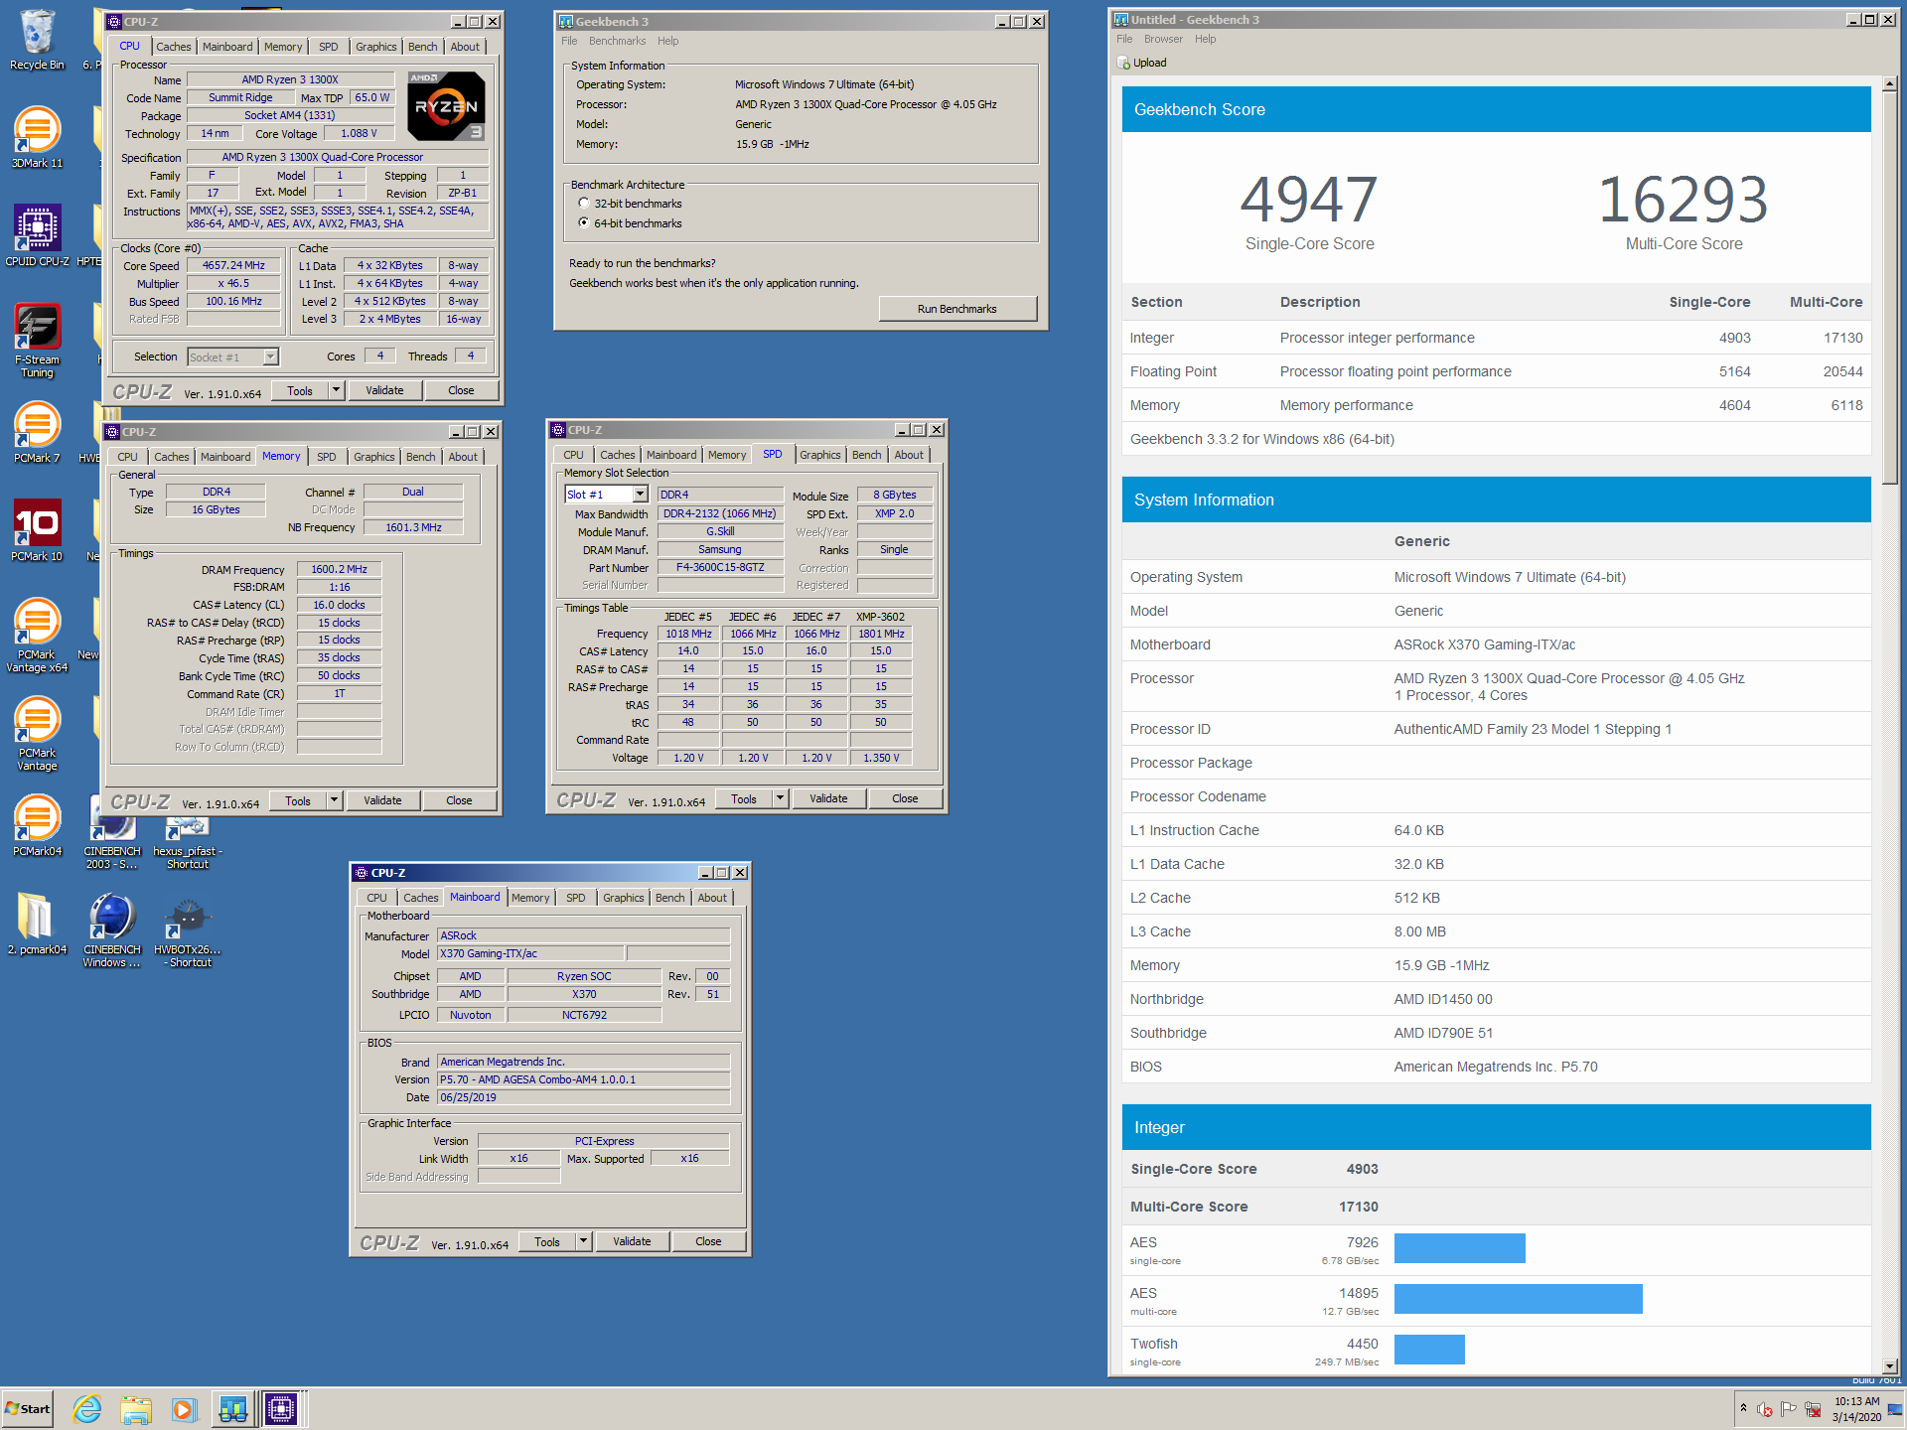Open the HWBOTx26 shortcut icon
The height and width of the screenshot is (1430, 1907).
coord(187,931)
